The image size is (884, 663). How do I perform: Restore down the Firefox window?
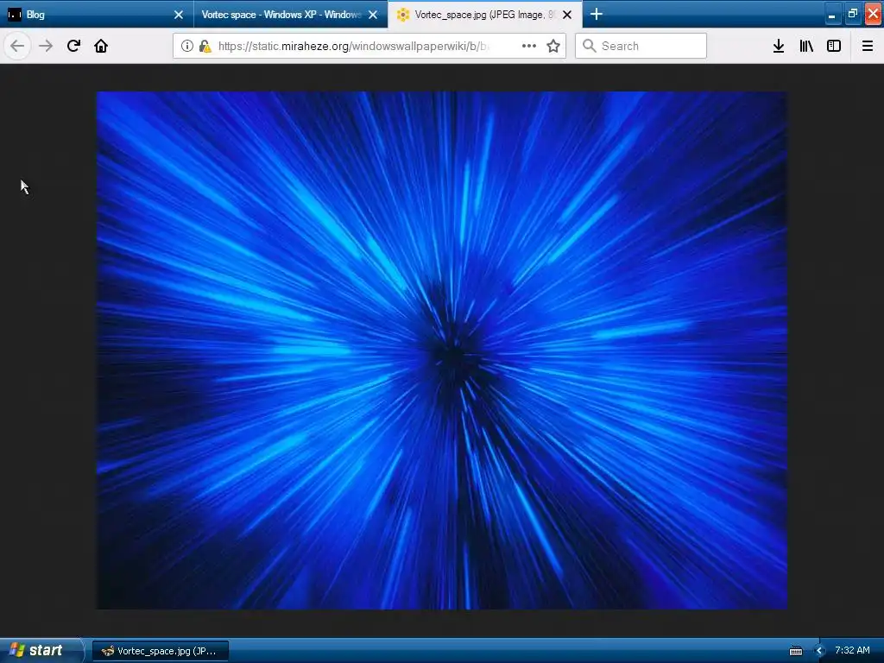(x=852, y=14)
